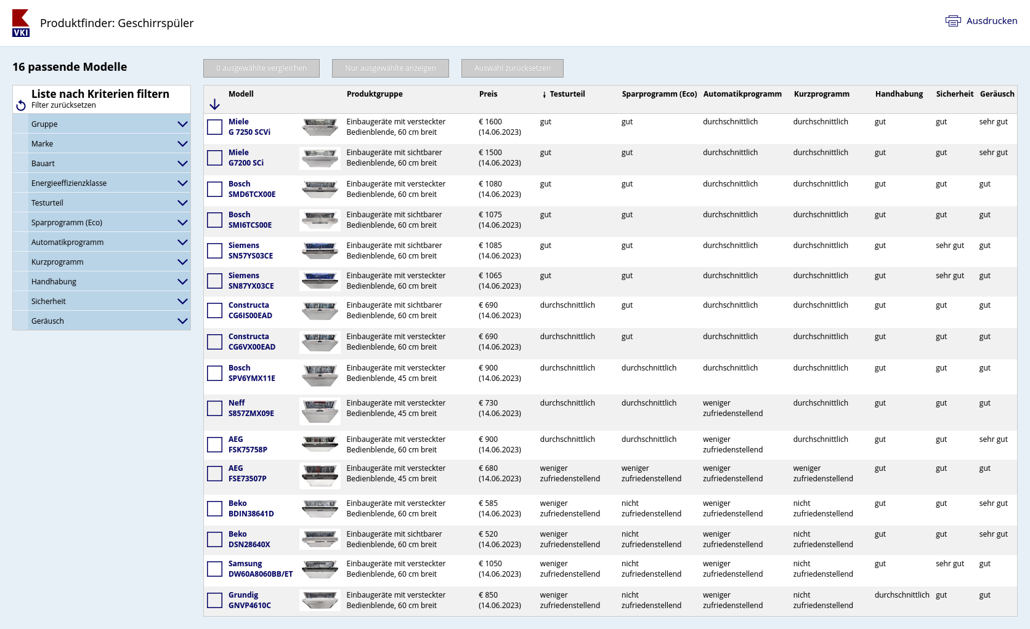1030x629 pixels.
Task: Open the Neff S857ZMX09E product image
Action: [320, 411]
